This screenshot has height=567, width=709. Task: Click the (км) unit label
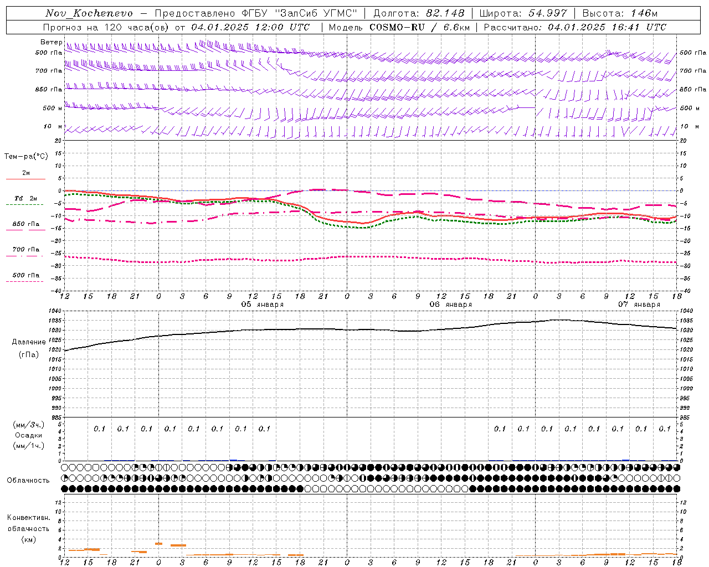pyautogui.click(x=29, y=539)
